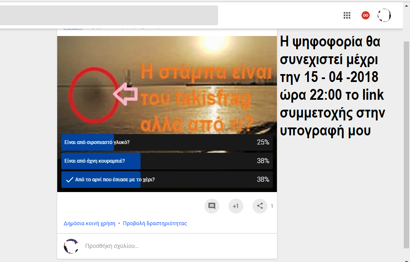Open the "Δημόσια κοινή χρήση" link
Viewport: 410px width, 262px height.
point(89,224)
